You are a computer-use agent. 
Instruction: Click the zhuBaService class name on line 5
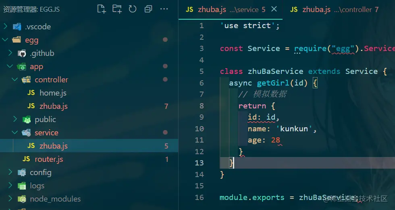point(275,71)
